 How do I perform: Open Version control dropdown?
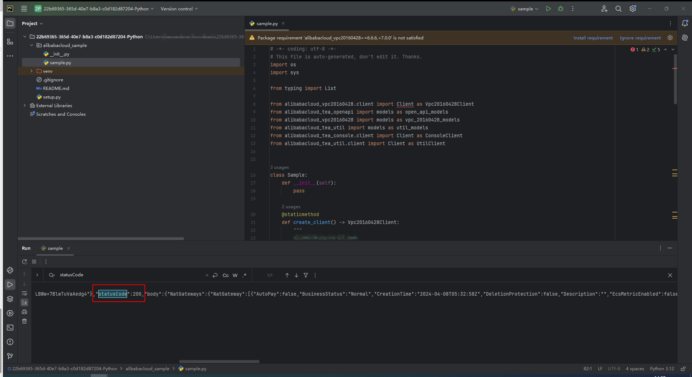click(x=179, y=9)
